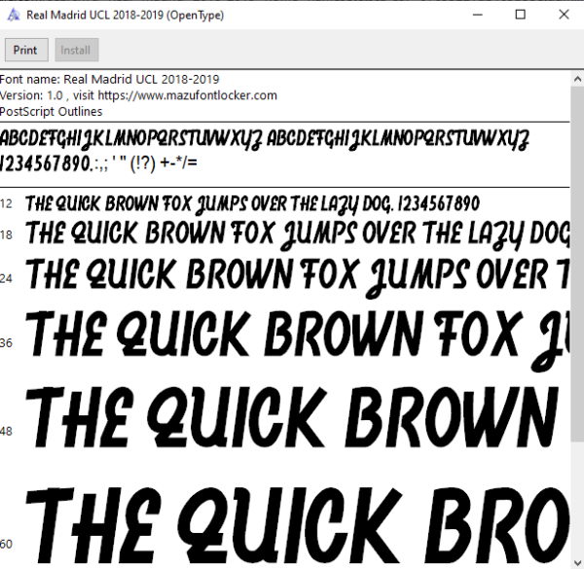The height and width of the screenshot is (569, 584).
Task: Click the Font name line of text
Action: click(x=109, y=79)
